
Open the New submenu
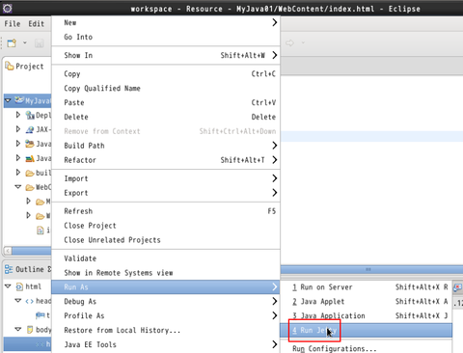tap(166, 22)
